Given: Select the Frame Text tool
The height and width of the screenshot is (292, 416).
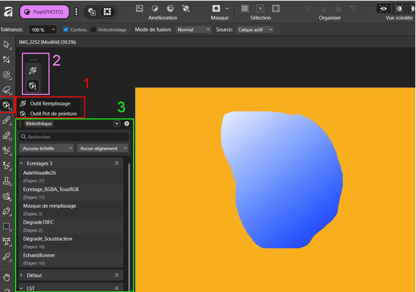Looking at the screenshot, I should coord(7,241).
